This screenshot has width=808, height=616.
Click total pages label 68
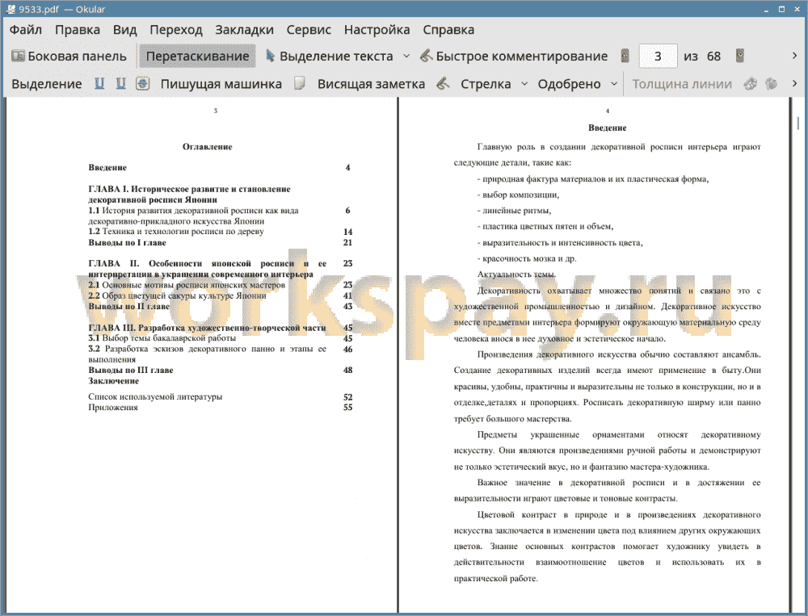713,57
